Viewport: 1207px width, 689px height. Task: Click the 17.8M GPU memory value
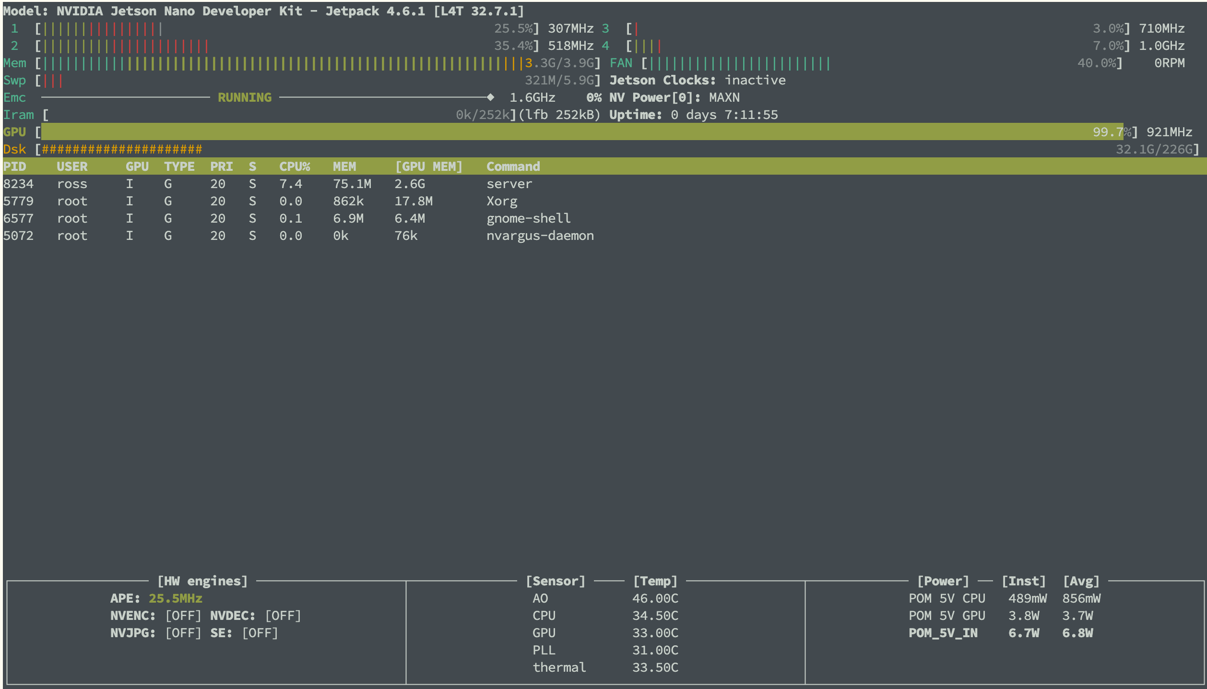click(414, 201)
